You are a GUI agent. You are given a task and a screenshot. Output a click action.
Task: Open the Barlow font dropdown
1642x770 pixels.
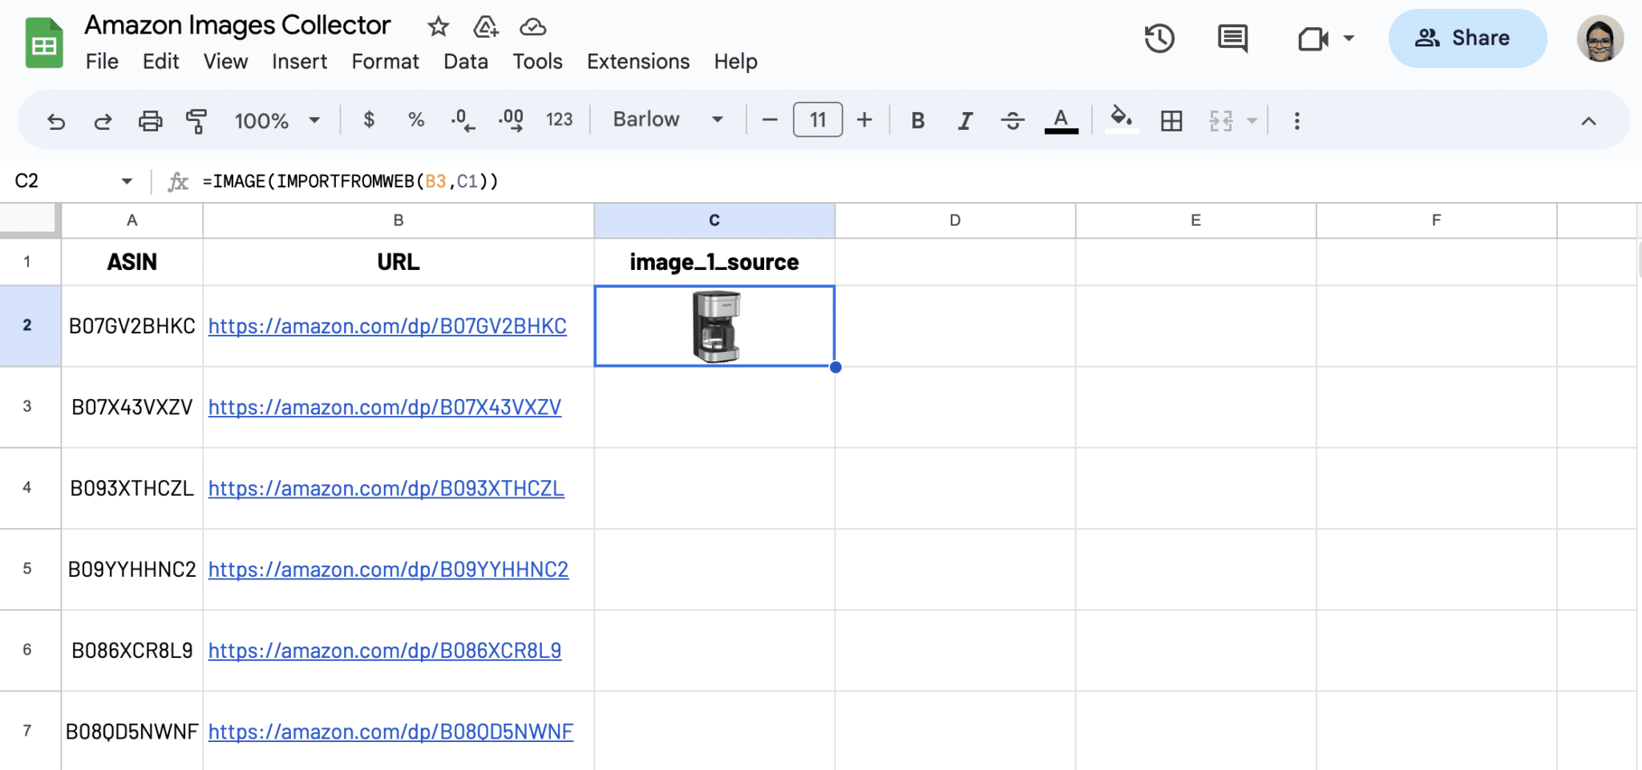[665, 120]
